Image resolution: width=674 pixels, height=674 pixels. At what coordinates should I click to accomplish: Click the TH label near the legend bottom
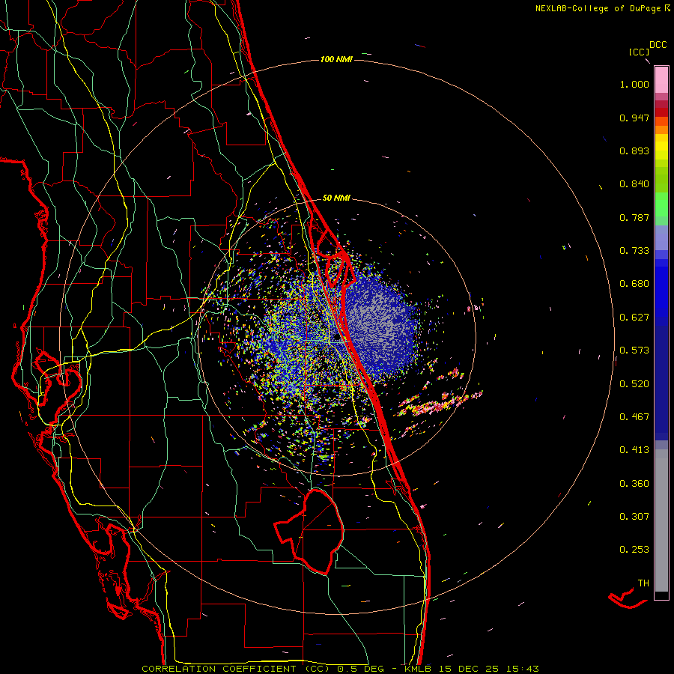click(x=643, y=583)
